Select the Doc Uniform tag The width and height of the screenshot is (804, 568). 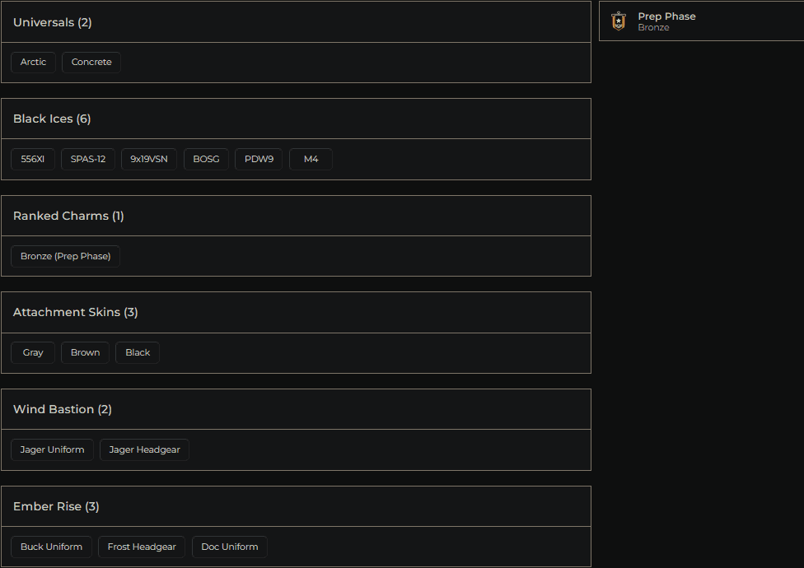[x=229, y=547]
